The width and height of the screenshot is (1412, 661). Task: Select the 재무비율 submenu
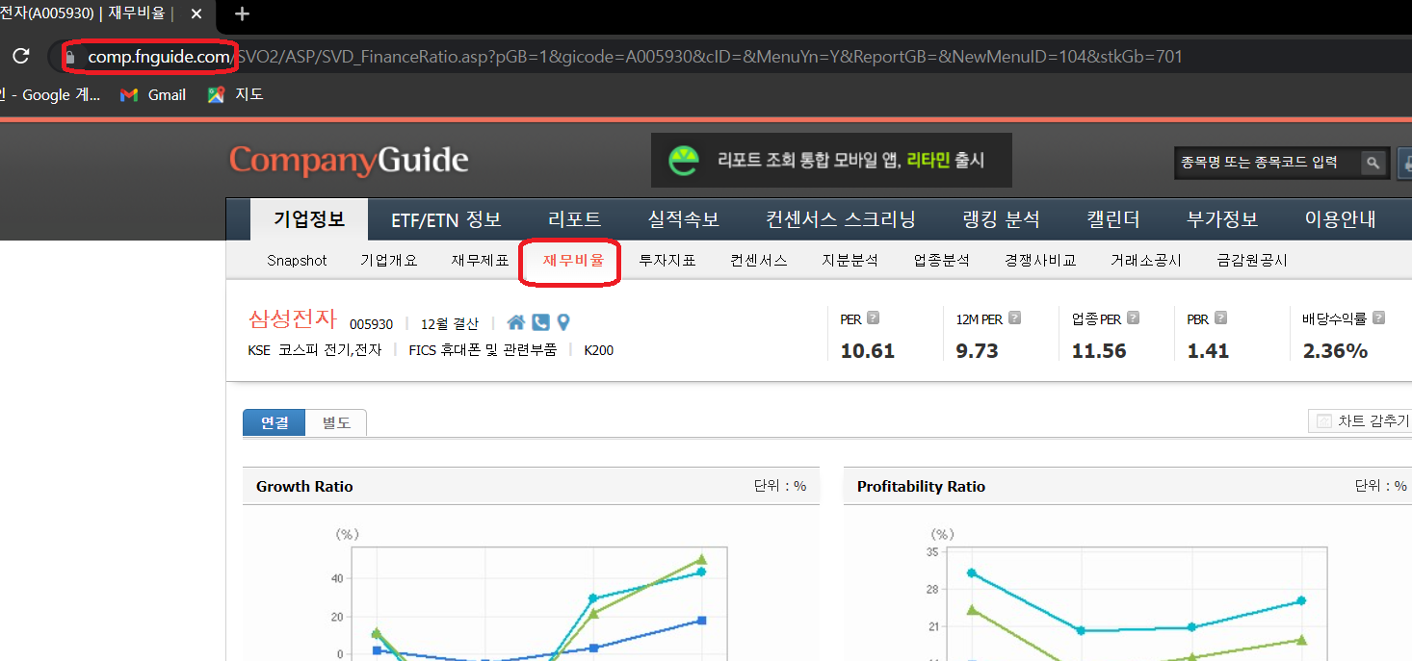point(573,261)
